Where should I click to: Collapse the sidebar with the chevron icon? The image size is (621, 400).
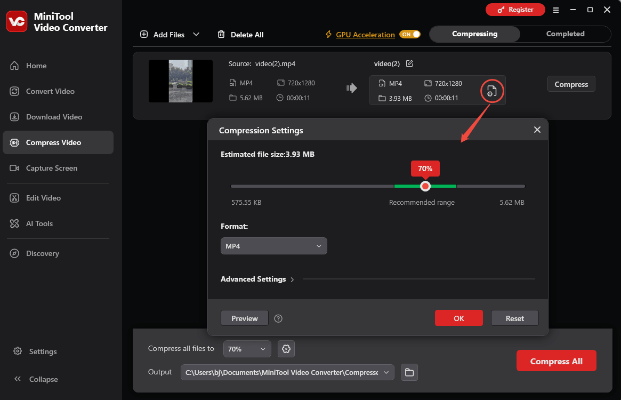[18, 379]
